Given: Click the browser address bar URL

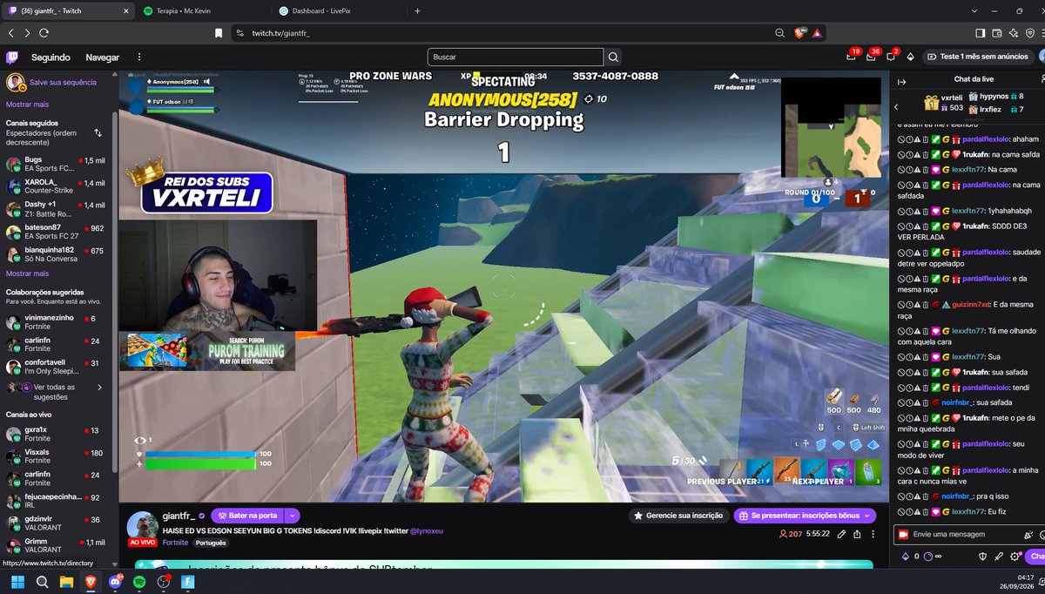Looking at the screenshot, I should [280, 32].
